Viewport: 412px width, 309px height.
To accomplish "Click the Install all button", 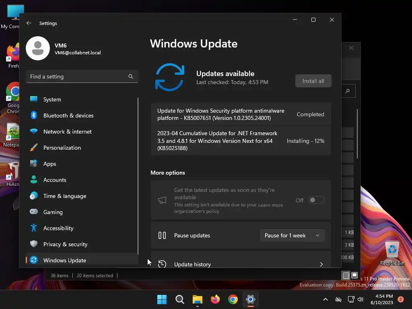I will (313, 81).
